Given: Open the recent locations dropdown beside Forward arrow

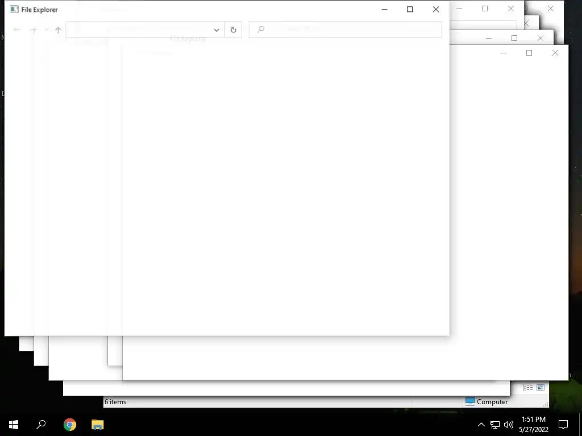Looking at the screenshot, I should point(46,30).
